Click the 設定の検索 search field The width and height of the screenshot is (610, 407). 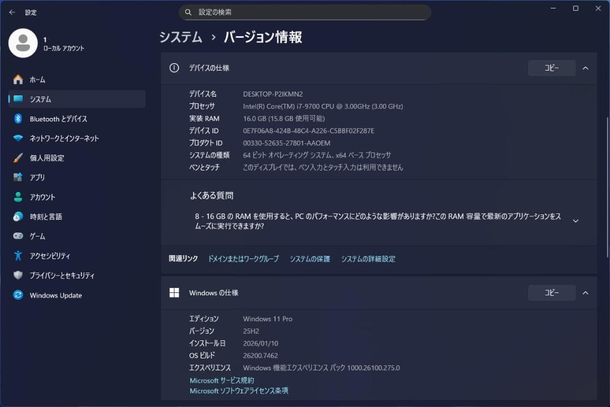point(305,12)
